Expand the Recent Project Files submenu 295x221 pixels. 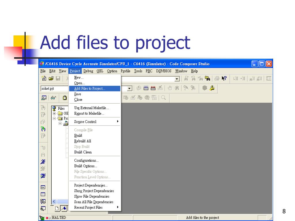click(94, 207)
